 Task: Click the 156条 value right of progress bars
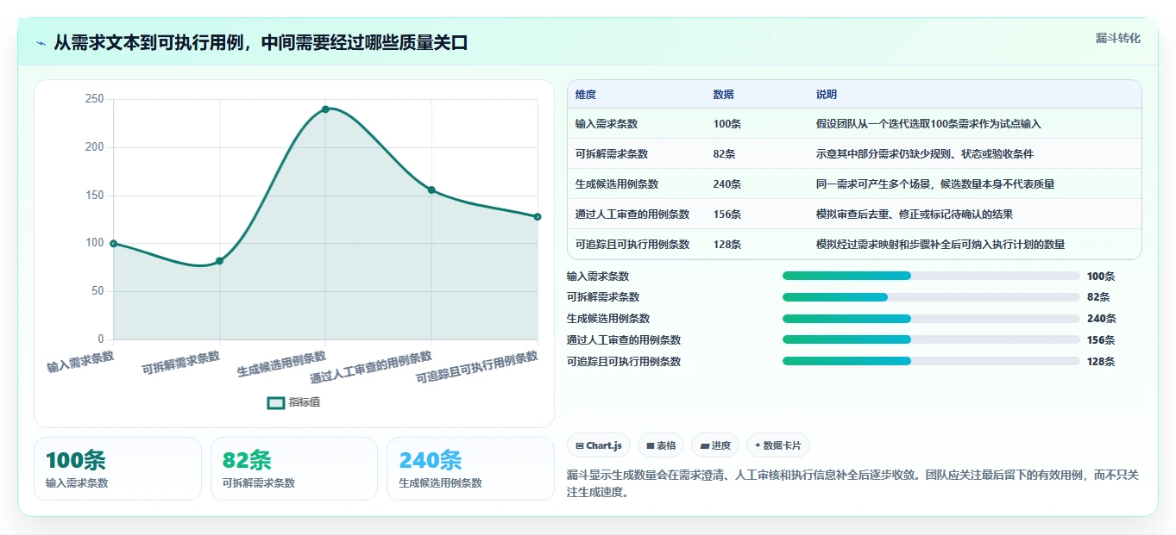click(1101, 340)
